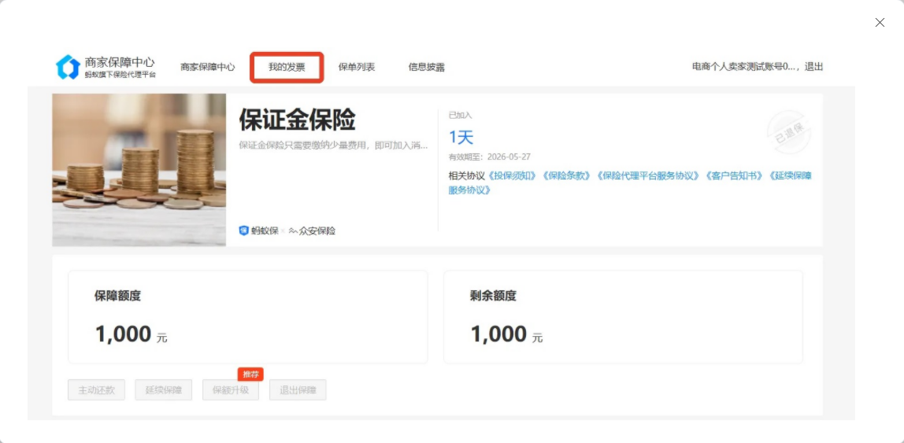Open the 保单列表 tab
Viewport: 904px width, 443px height.
tap(356, 67)
